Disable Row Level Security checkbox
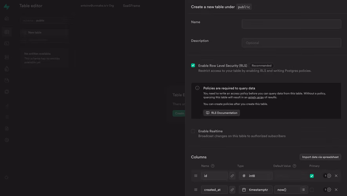 [193, 66]
